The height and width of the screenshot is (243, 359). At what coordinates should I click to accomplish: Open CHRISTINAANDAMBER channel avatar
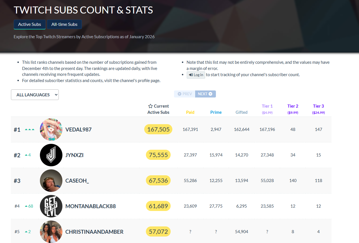[51, 232]
